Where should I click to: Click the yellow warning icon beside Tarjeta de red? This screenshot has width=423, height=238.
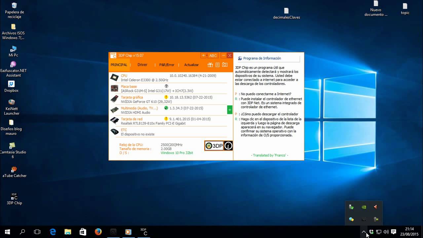tap(166, 119)
